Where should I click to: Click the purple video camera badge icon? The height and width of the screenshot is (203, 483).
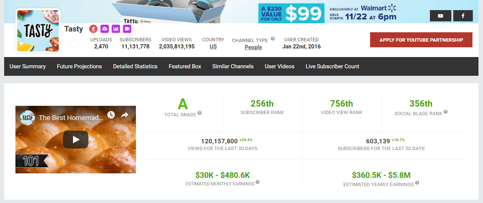(127, 29)
